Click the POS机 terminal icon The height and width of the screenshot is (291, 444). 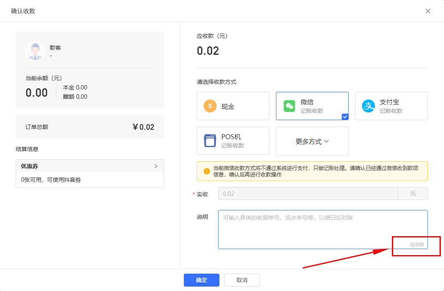pyautogui.click(x=210, y=141)
